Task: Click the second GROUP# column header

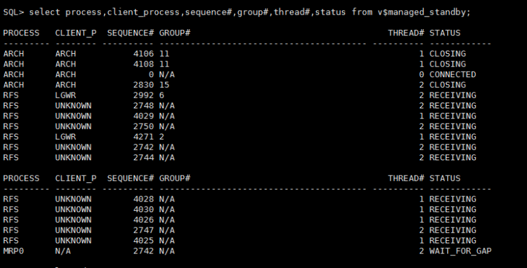Action: (175, 178)
